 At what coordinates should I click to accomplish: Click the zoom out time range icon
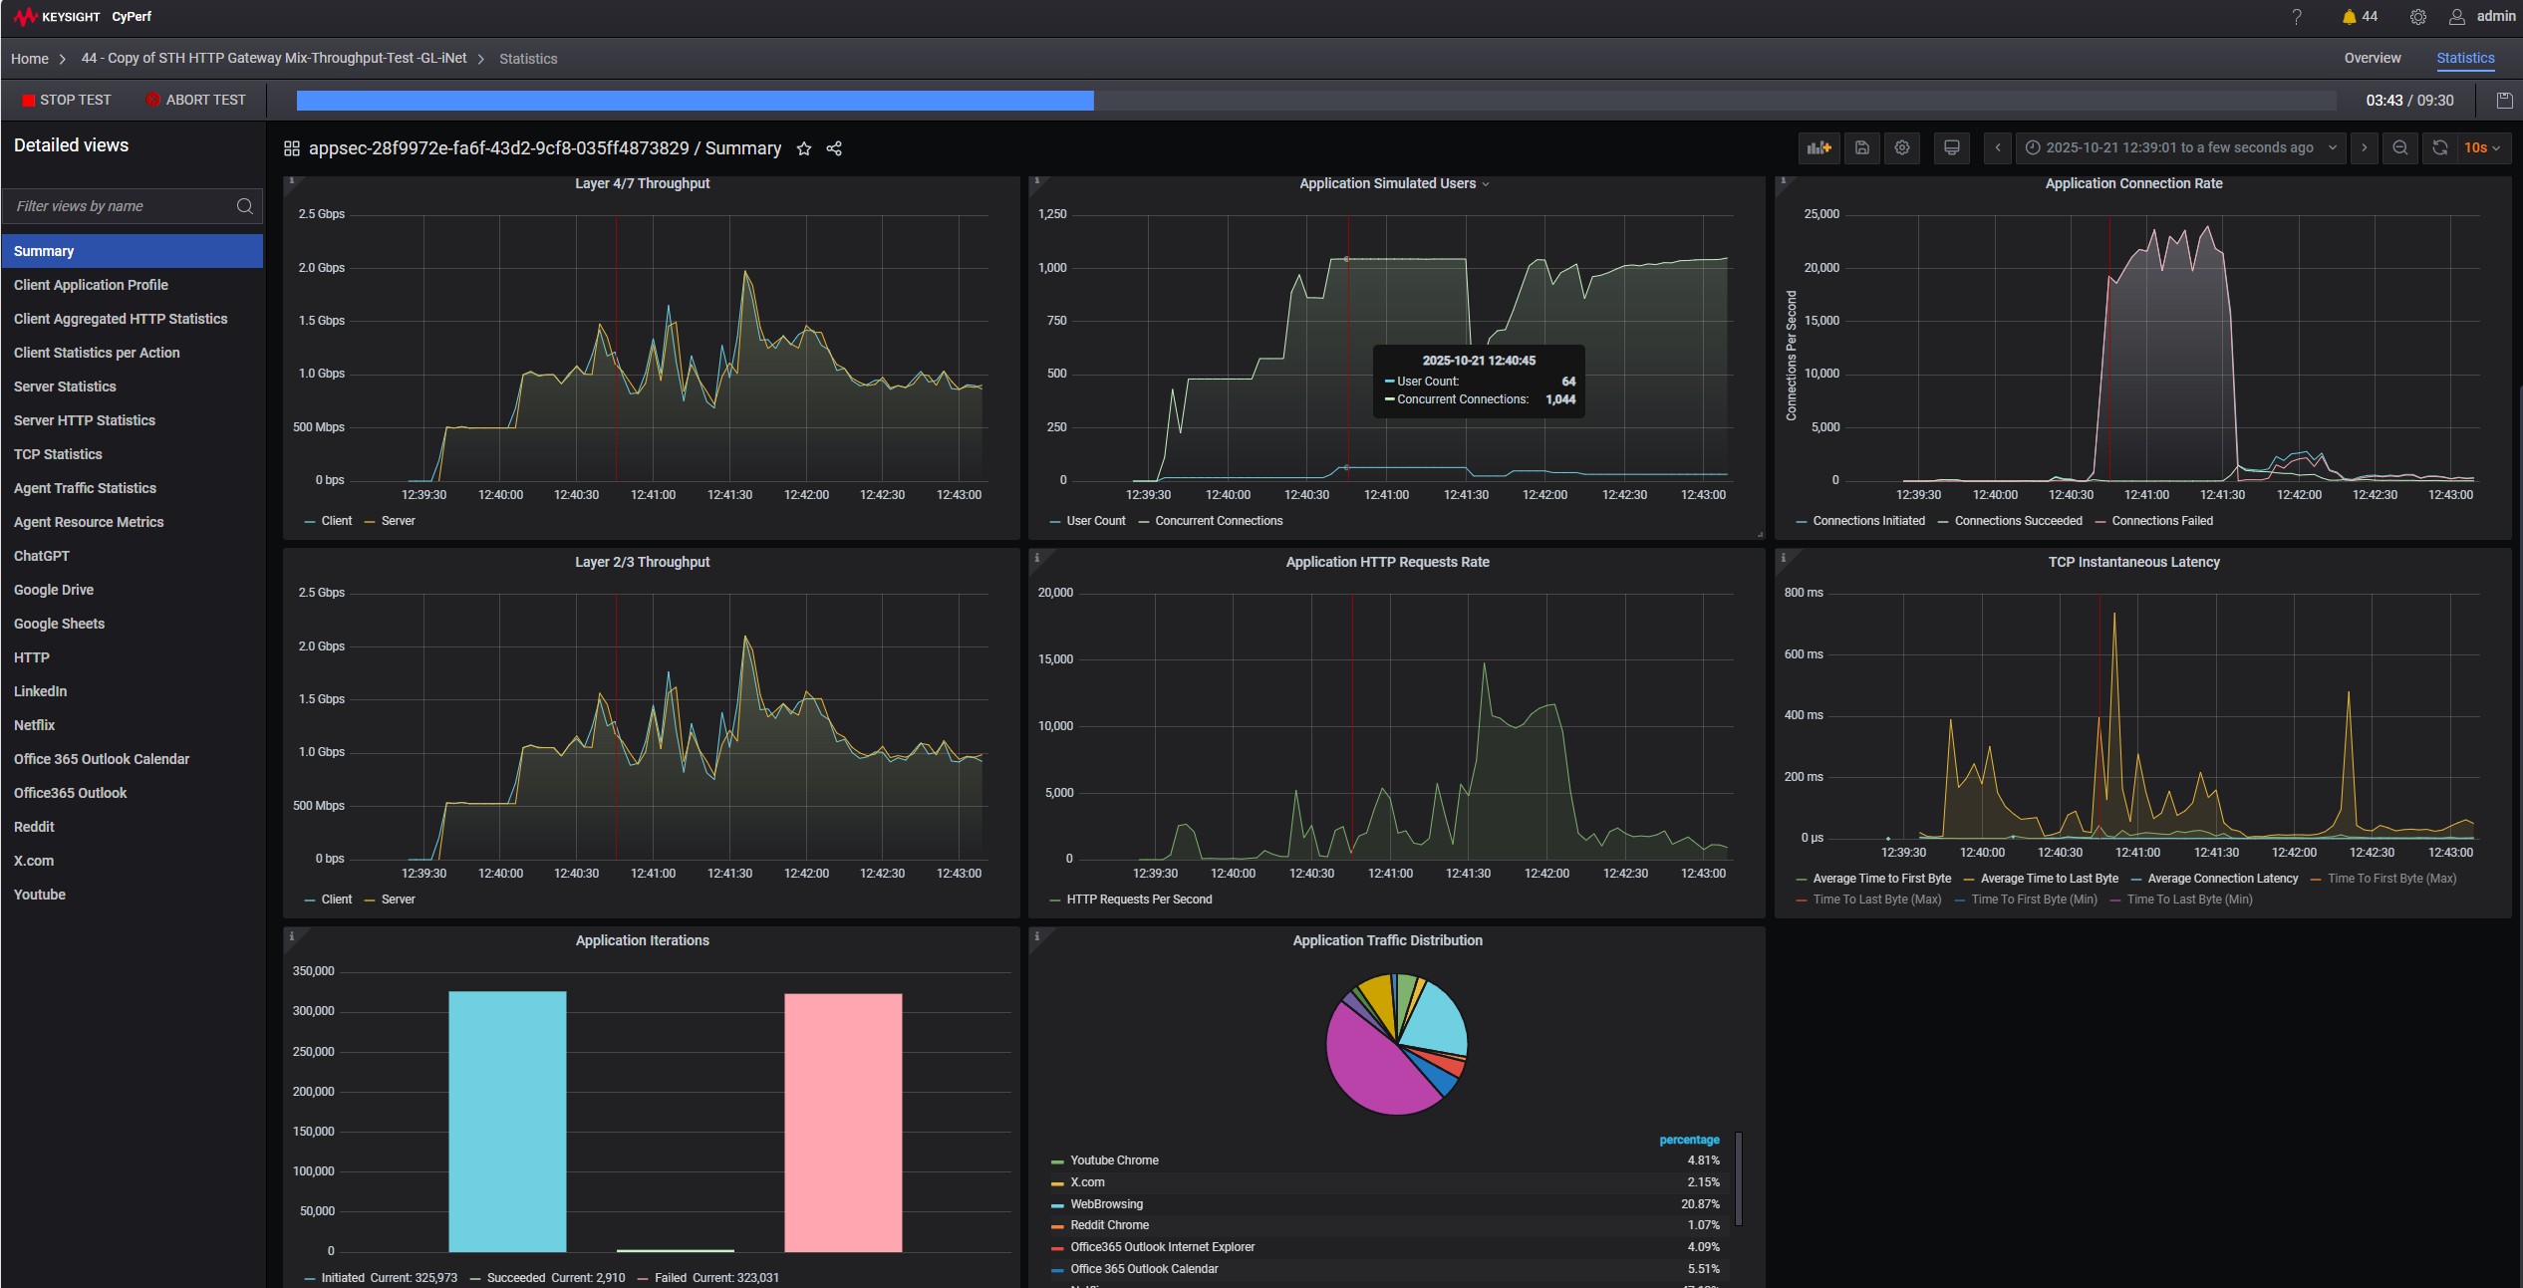(x=2400, y=147)
